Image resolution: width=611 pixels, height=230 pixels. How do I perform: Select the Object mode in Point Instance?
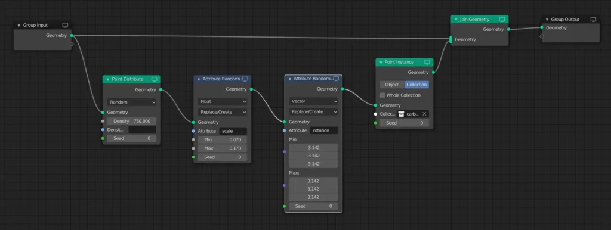[391, 85]
